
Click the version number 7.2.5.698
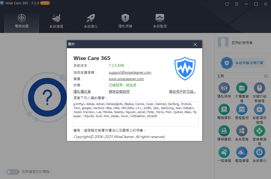tap(116, 66)
